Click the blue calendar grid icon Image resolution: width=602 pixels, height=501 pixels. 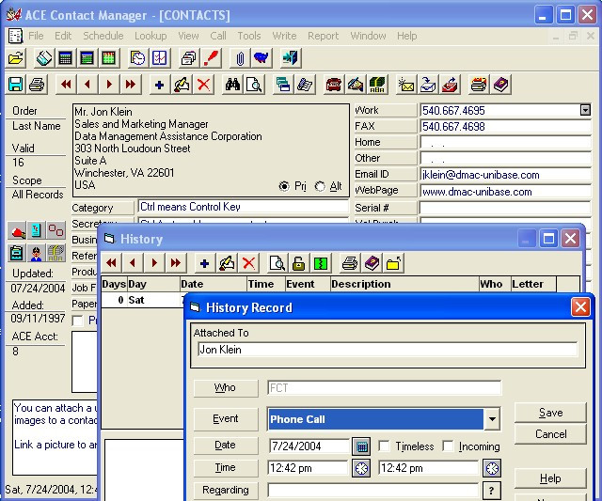pos(65,58)
